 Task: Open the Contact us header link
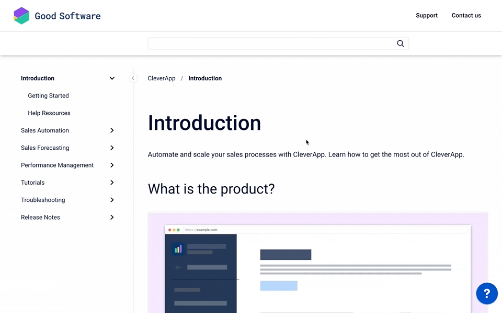(x=466, y=16)
